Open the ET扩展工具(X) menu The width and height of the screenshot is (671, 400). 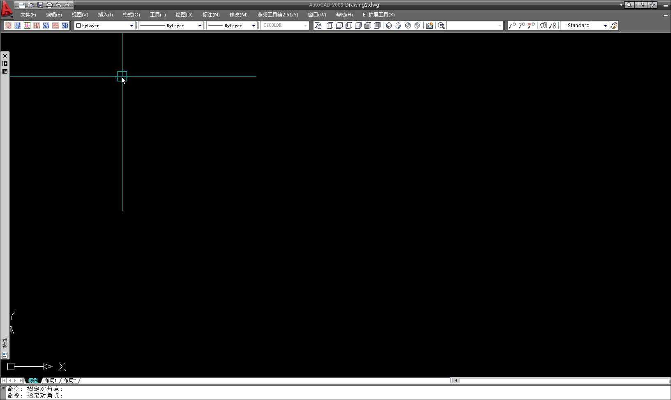[378, 15]
